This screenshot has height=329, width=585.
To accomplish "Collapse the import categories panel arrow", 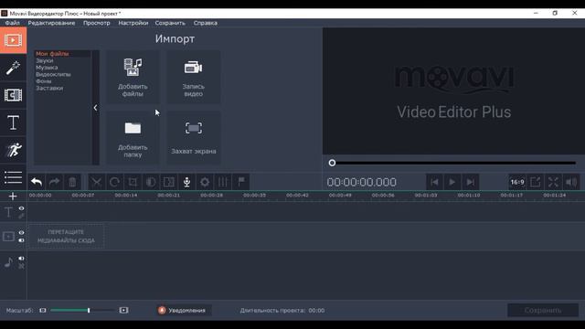I will pos(95,108).
